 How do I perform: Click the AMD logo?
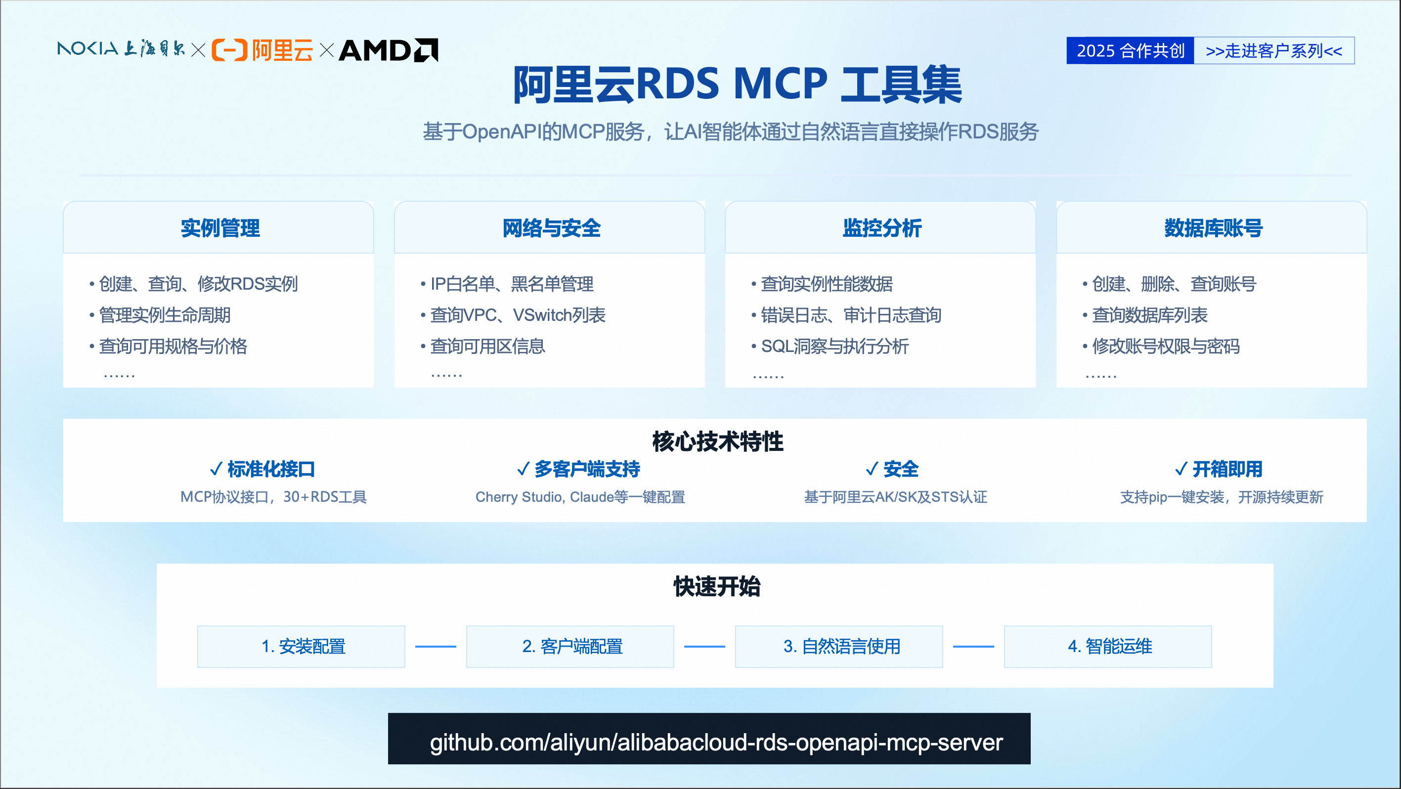[x=389, y=50]
